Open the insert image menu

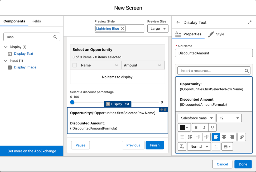[x=227, y=147]
